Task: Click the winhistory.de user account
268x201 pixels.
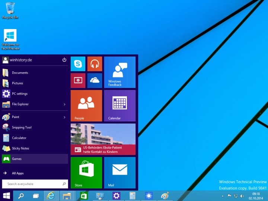Action: coord(17,60)
